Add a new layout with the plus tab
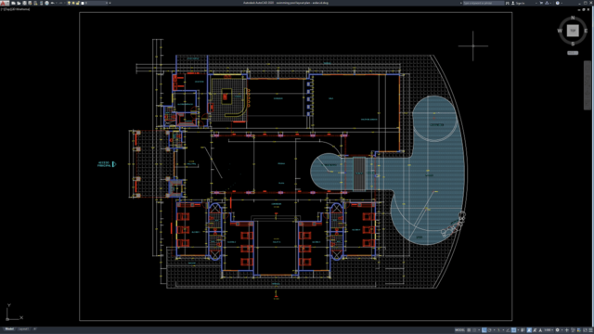 click(x=34, y=329)
